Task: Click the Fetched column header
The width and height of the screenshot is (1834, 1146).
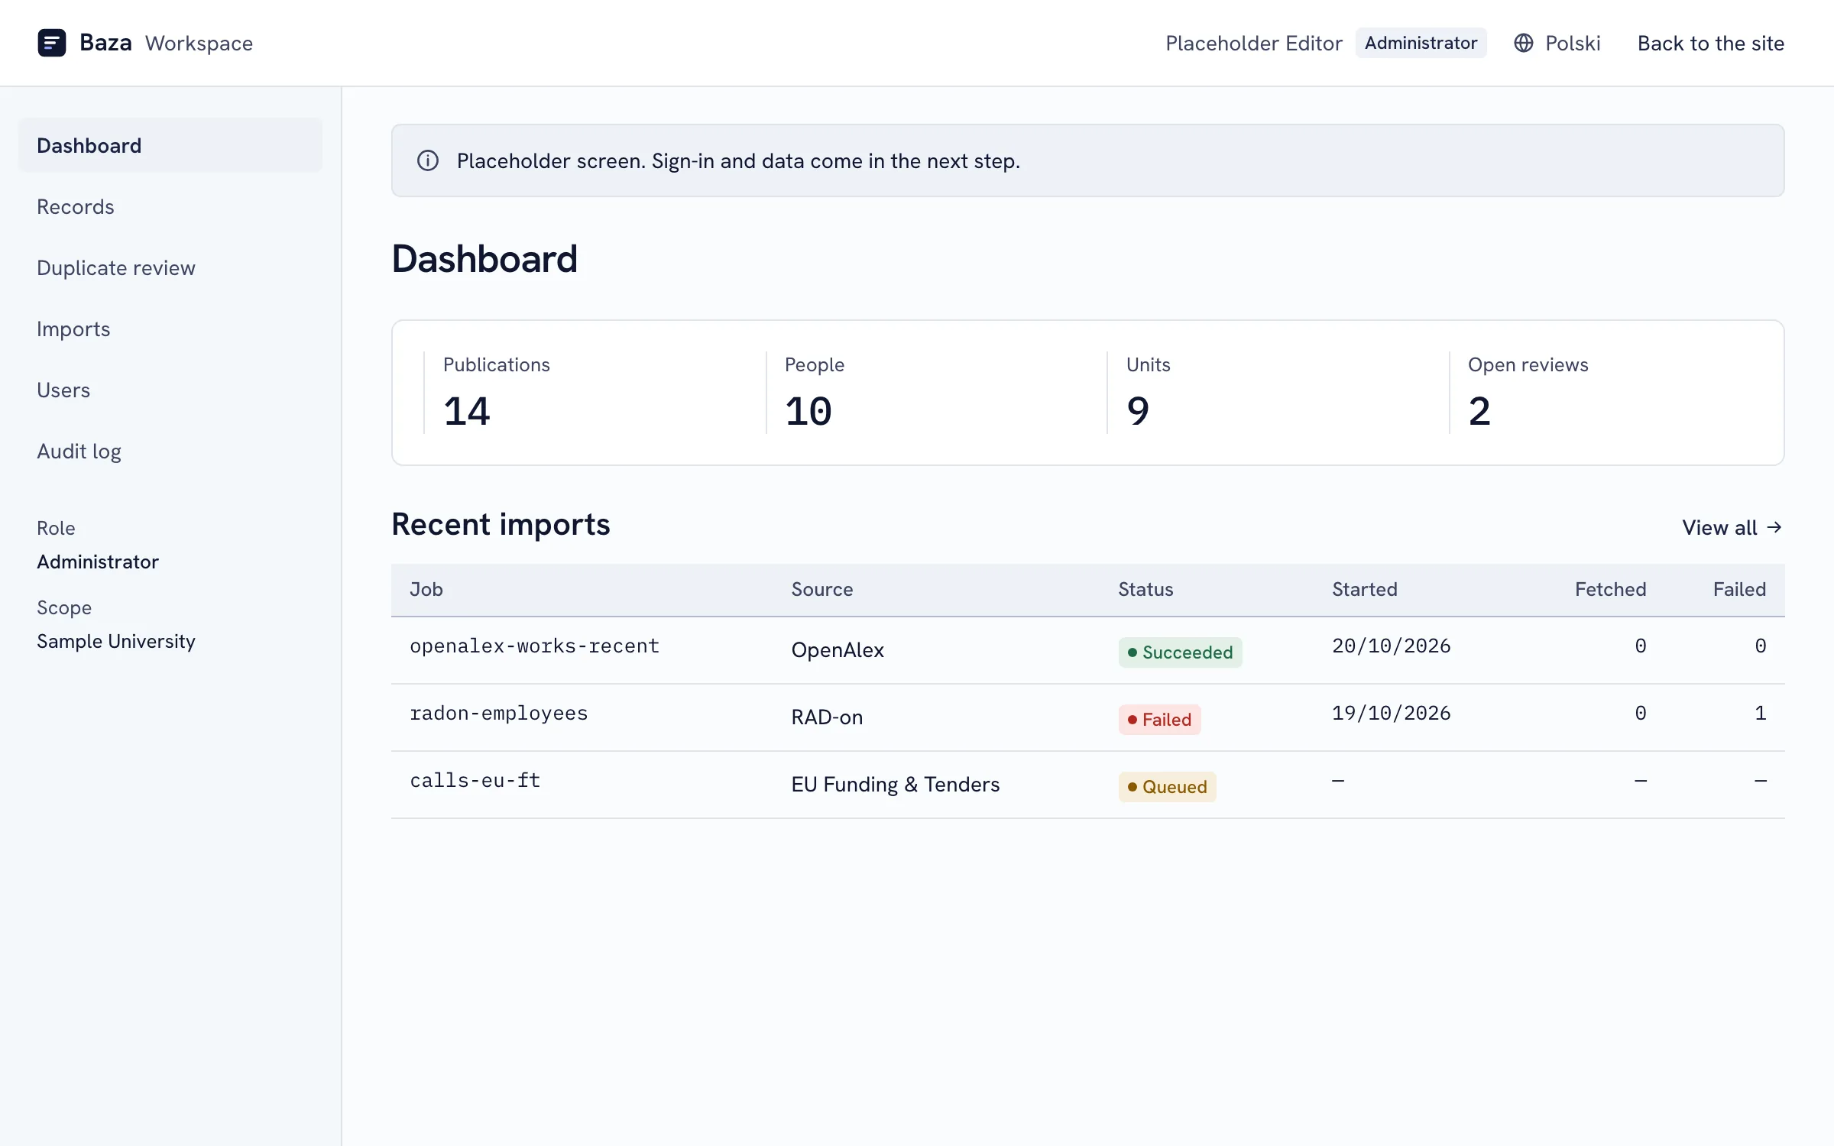Action: 1610,589
